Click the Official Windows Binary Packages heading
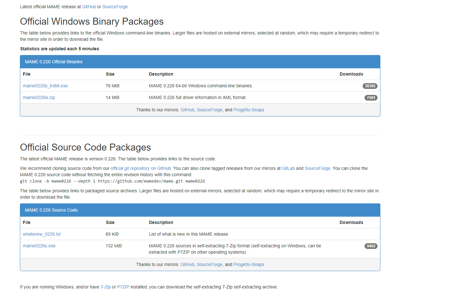The width and height of the screenshot is (461, 297). [x=92, y=21]
